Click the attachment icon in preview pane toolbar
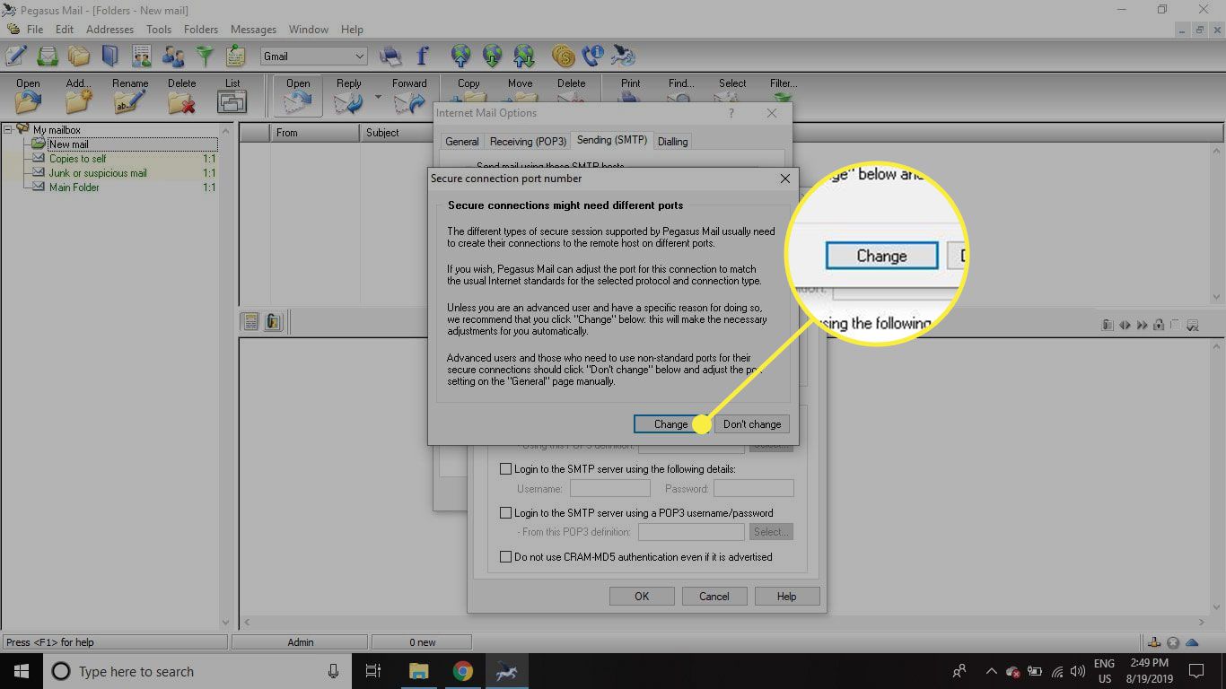 1108,325
